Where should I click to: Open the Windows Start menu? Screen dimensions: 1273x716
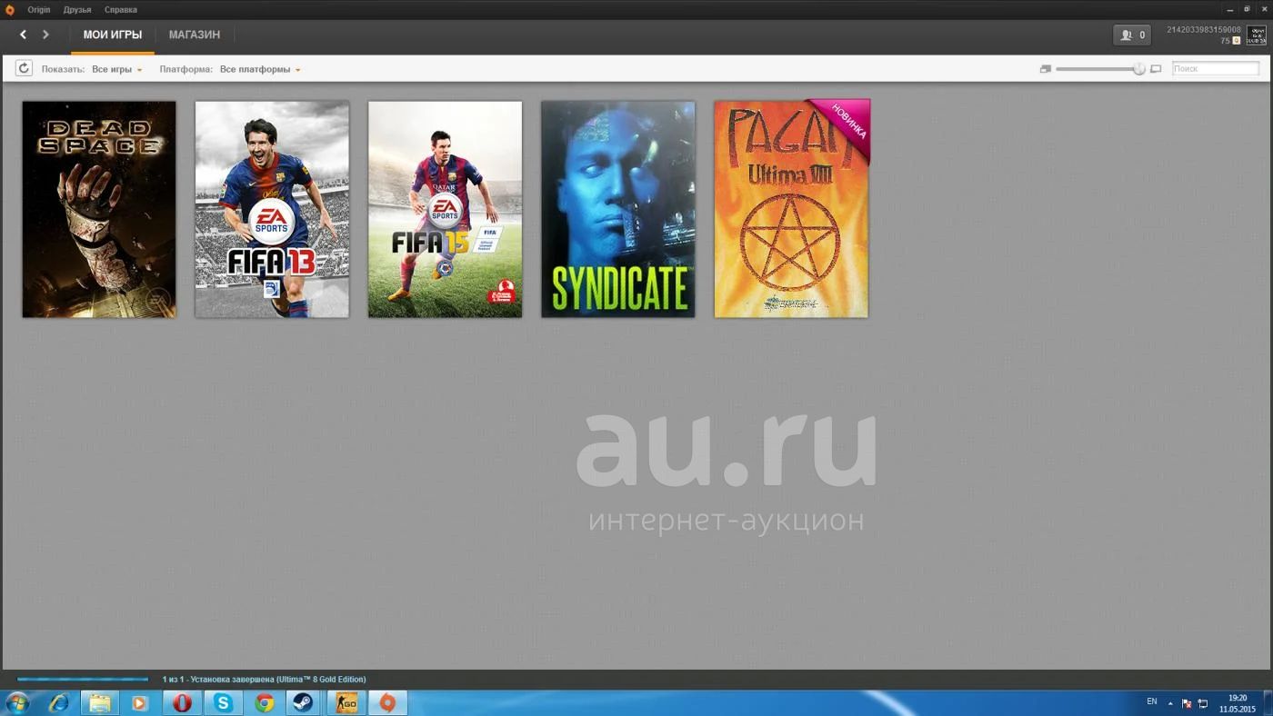17,702
